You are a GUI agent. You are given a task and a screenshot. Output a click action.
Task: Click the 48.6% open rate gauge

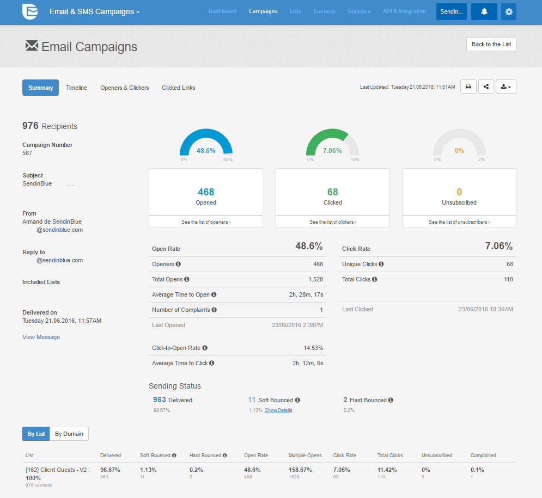click(x=206, y=143)
